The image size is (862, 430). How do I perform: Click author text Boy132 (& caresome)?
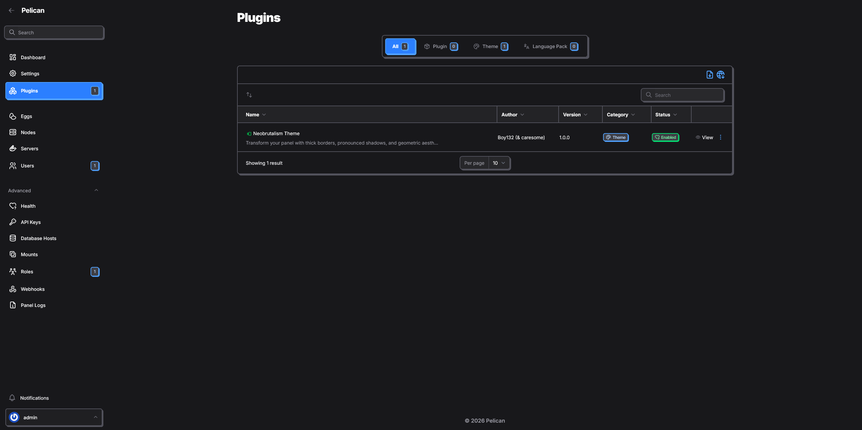tap(521, 138)
